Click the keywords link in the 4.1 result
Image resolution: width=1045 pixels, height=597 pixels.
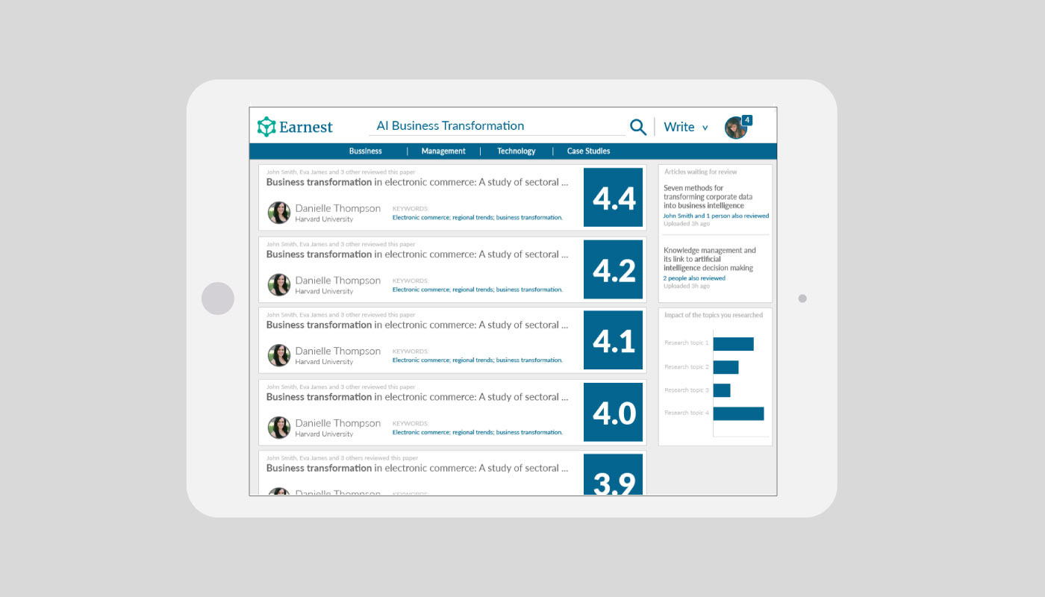478,360
